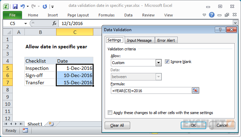This screenshot has height=137, width=241.
Task: Open the Page Layout ribbon tab
Action: (x=78, y=15)
